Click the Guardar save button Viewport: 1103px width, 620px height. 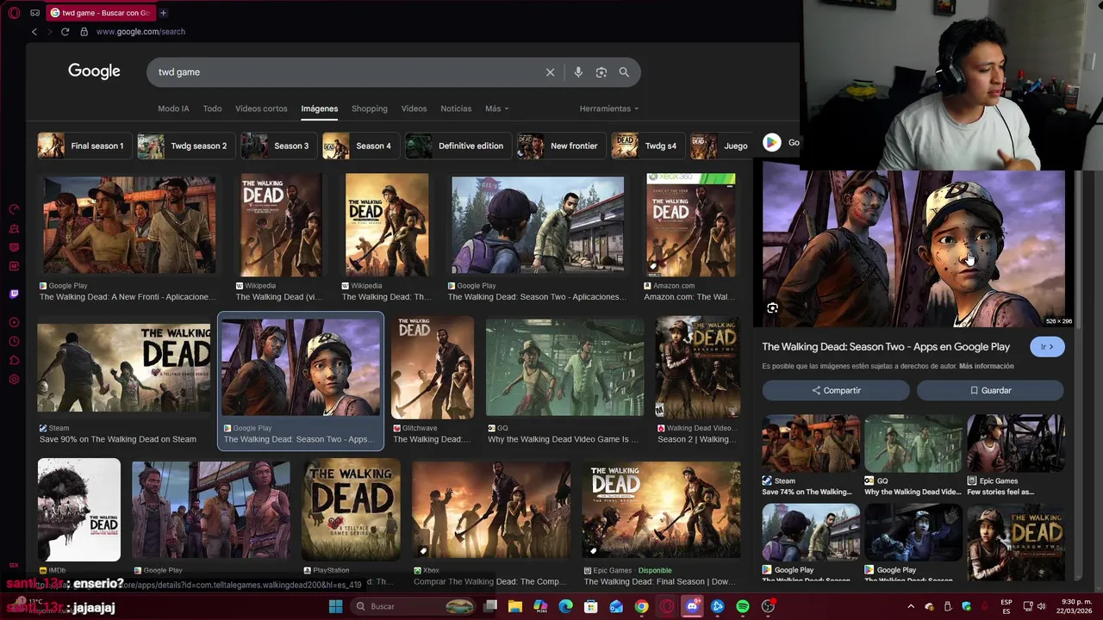click(990, 391)
